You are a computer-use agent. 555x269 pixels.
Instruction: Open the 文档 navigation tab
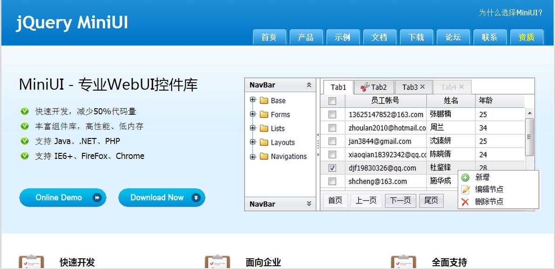pyautogui.click(x=380, y=37)
